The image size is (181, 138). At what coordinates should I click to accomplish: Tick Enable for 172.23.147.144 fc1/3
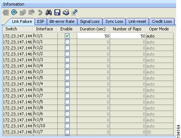coord(67,60)
